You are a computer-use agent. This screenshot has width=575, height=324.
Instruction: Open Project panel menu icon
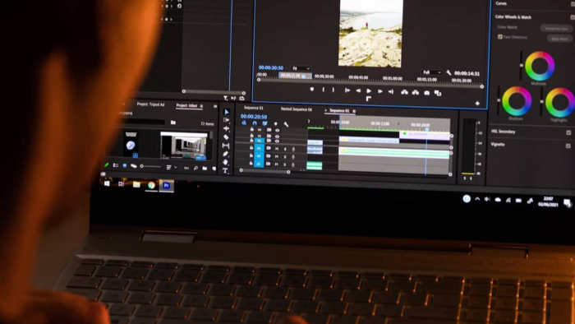click(201, 106)
